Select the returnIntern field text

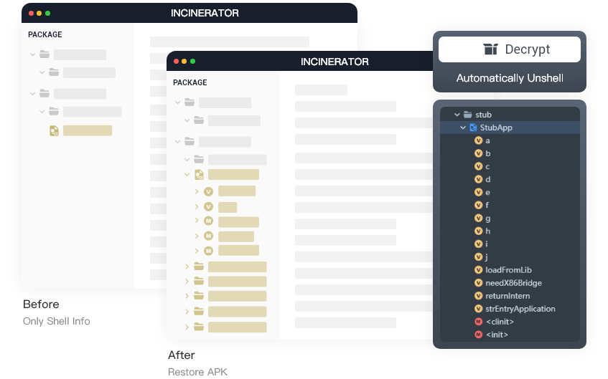(x=508, y=296)
